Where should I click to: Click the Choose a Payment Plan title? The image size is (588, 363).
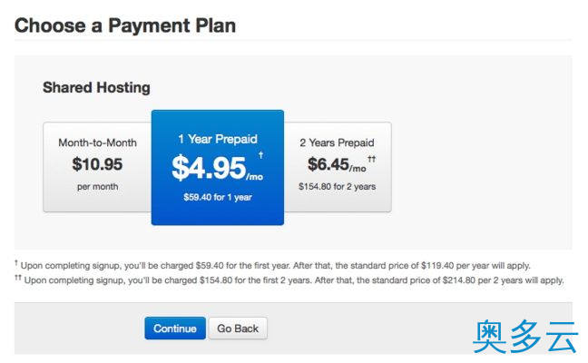coord(125,25)
